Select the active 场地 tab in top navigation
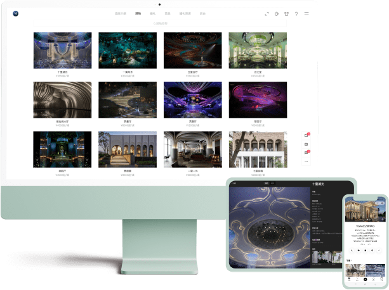The height and width of the screenshot is (290, 389). tap(138, 13)
